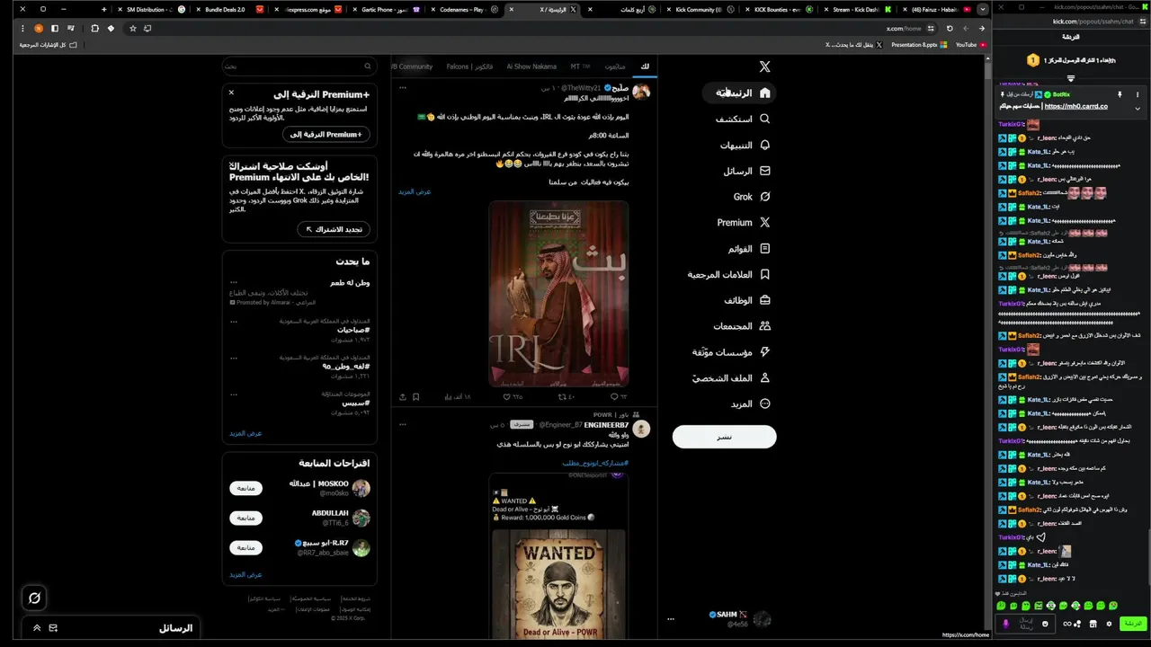The image size is (1151, 647).
Task: Click عرض المزيد under trends
Action: (245, 433)
